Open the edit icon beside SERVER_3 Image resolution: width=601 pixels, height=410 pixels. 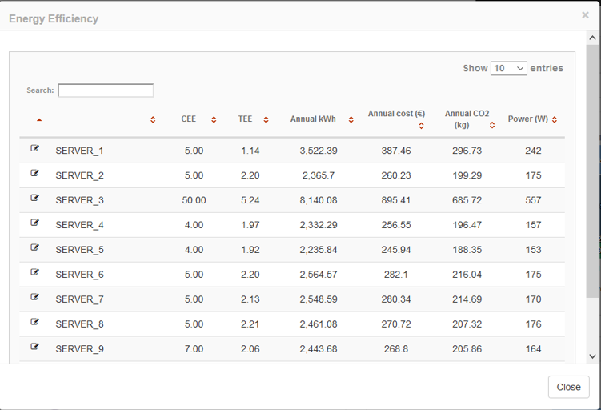[x=34, y=198]
